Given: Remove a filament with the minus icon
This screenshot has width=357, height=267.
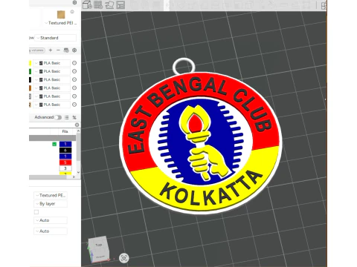Looking at the screenshot, I should tap(58, 50).
